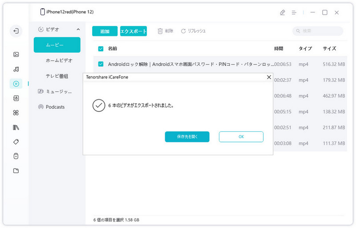Open the Contacts section icon
The height and width of the screenshot is (228, 356).
pyautogui.click(x=16, y=98)
